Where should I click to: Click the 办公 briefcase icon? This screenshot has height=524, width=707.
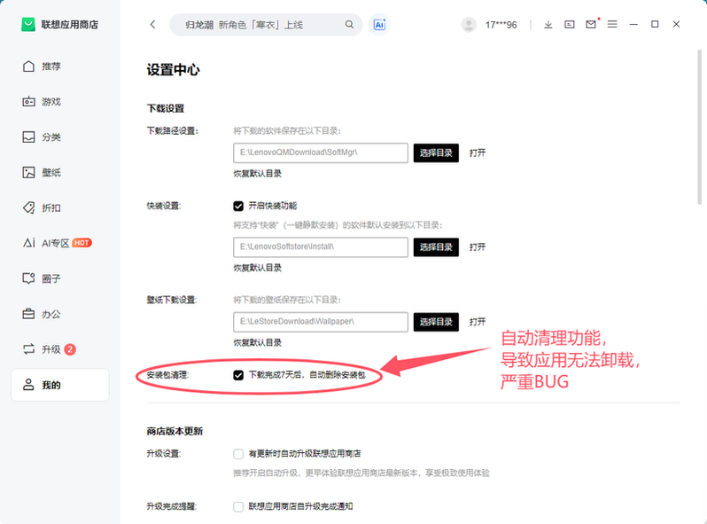pos(28,314)
